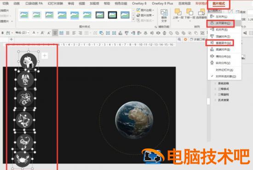Expand the picture styles gallery with the bottom arrow
Image resolution: width=253 pixels, height=170 pixels.
pos(133,20)
